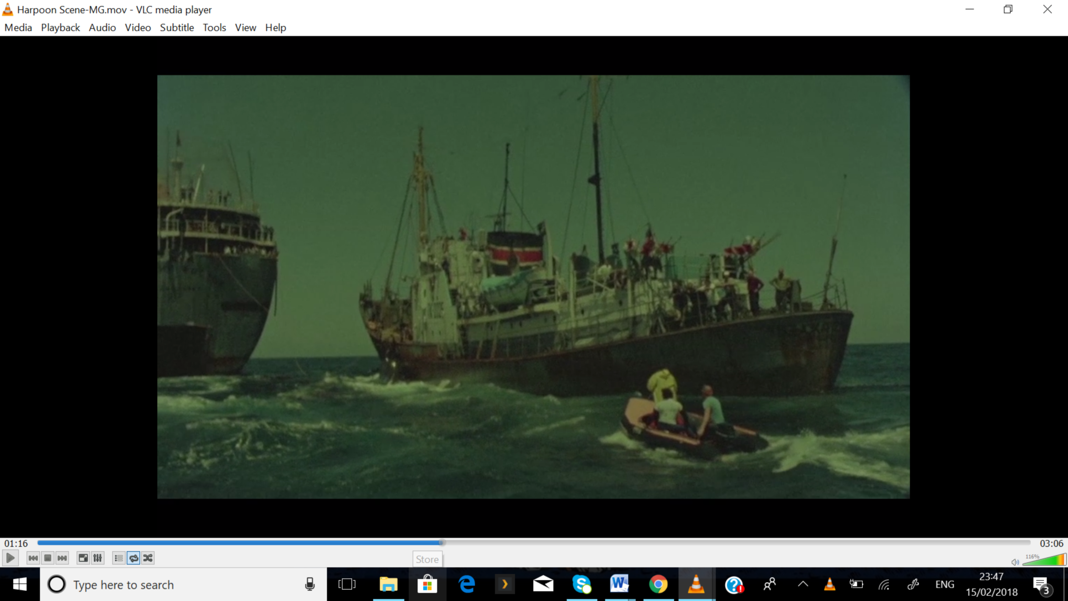Skip to the next media track
The image size is (1068, 601).
click(x=62, y=558)
